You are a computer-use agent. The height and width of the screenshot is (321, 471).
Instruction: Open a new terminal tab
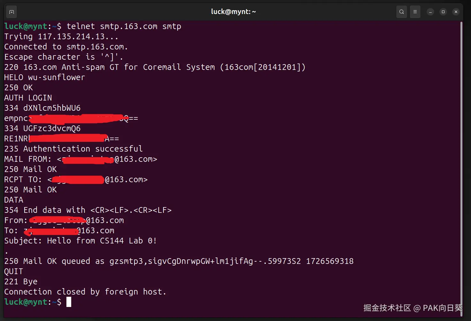click(x=12, y=12)
